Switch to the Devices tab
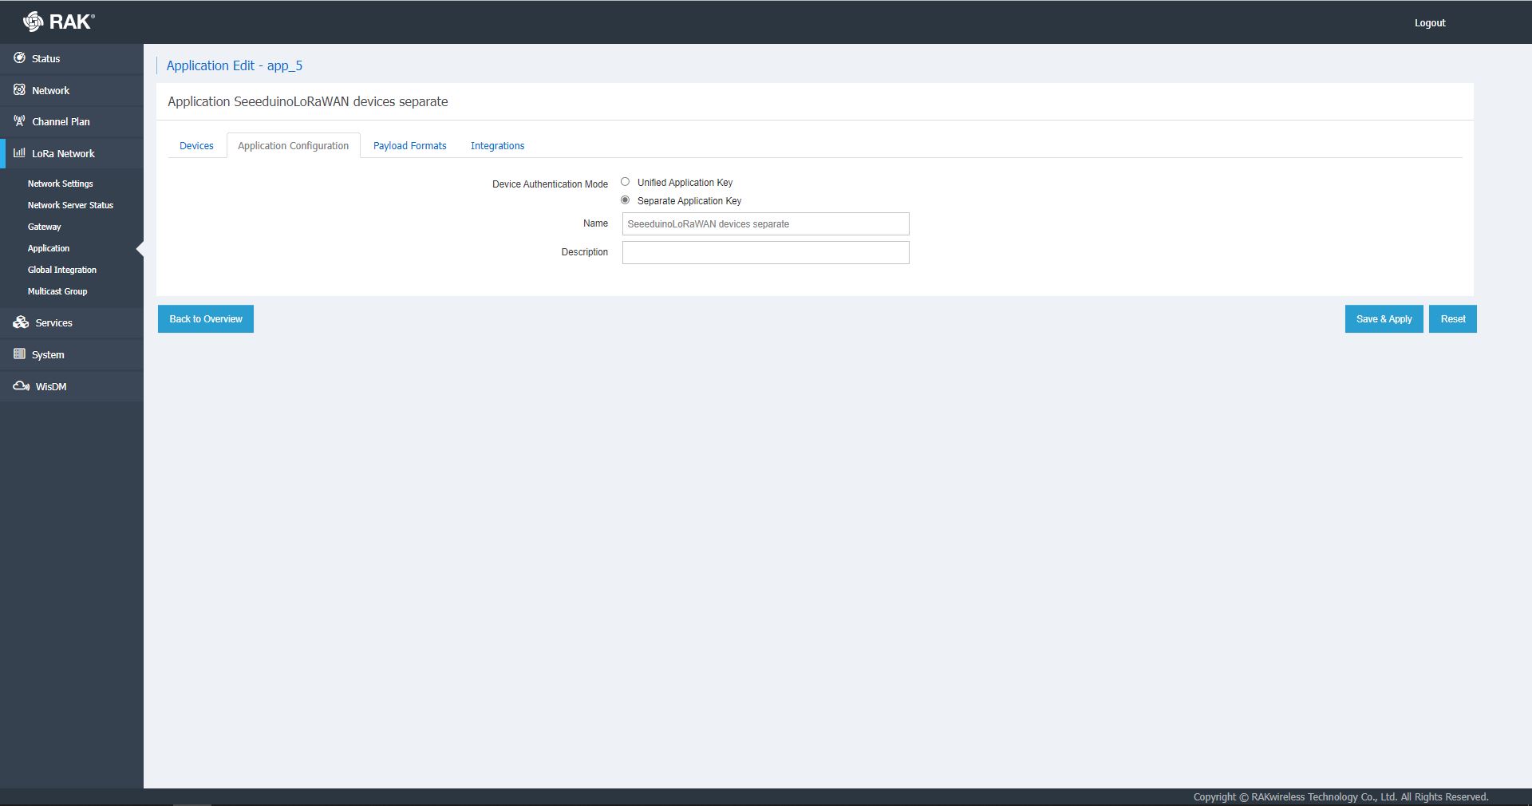 pyautogui.click(x=196, y=146)
